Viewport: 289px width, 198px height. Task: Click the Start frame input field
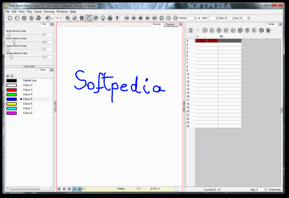[x=212, y=18]
